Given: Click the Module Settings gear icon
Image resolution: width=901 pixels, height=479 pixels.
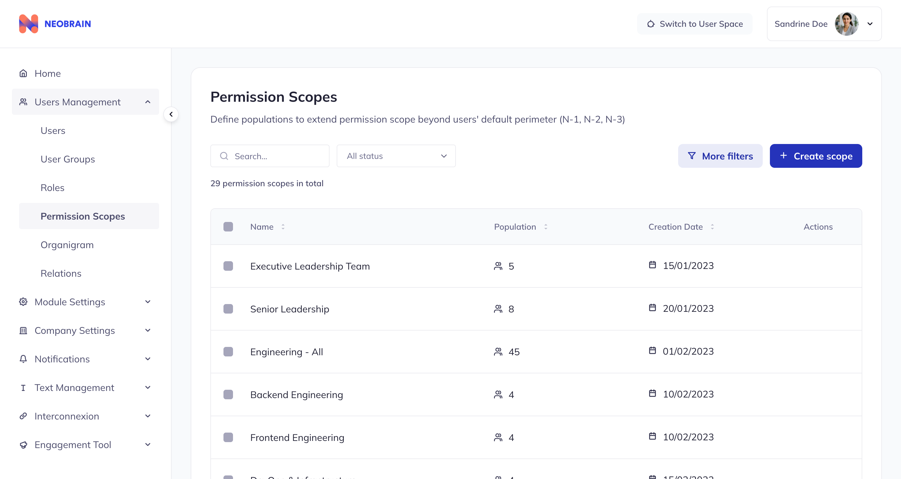Looking at the screenshot, I should click(x=23, y=301).
